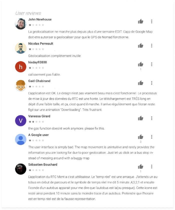Thumbs up the Google user's review
Viewport: 175px width, 210px height.
tap(140, 137)
